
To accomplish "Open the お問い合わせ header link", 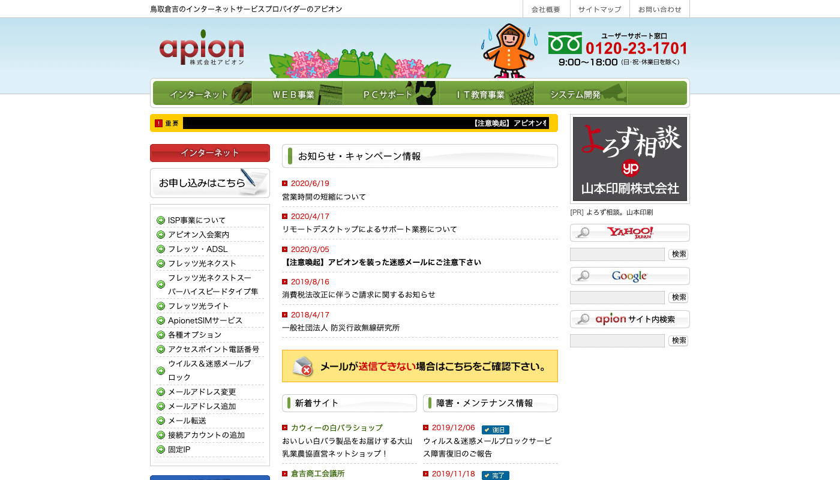I will [x=659, y=9].
